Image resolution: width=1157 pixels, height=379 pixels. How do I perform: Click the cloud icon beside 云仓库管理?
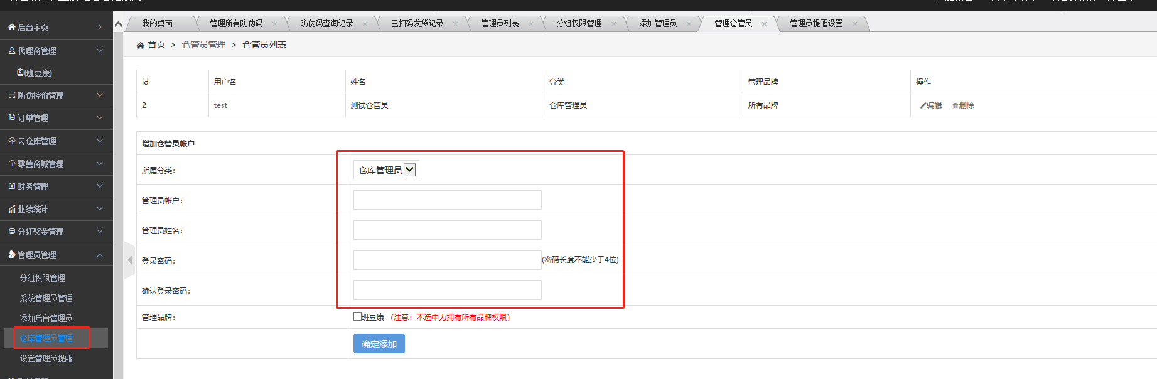[11, 141]
